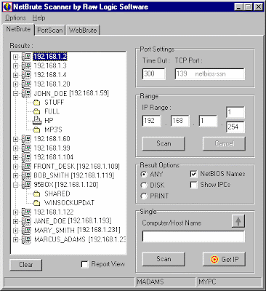The width and height of the screenshot is (266, 291).
Task: Click the computer icon for JOHN_DOE
Action: tap(26, 93)
